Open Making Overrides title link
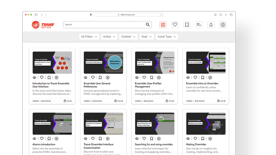The height and width of the screenshot is (155, 276). point(196,144)
